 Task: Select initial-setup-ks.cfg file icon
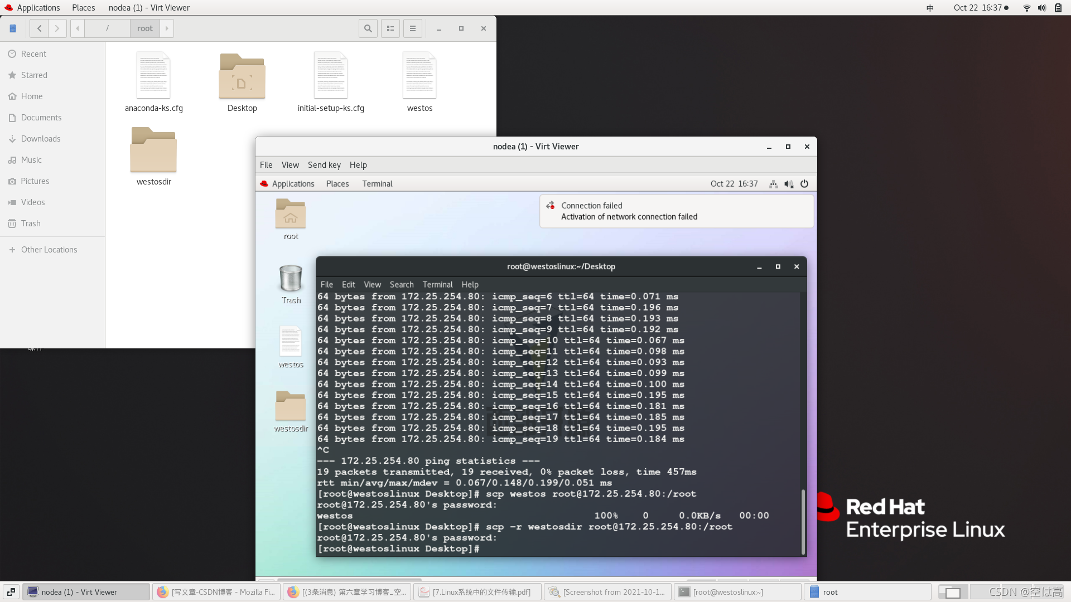pos(331,75)
